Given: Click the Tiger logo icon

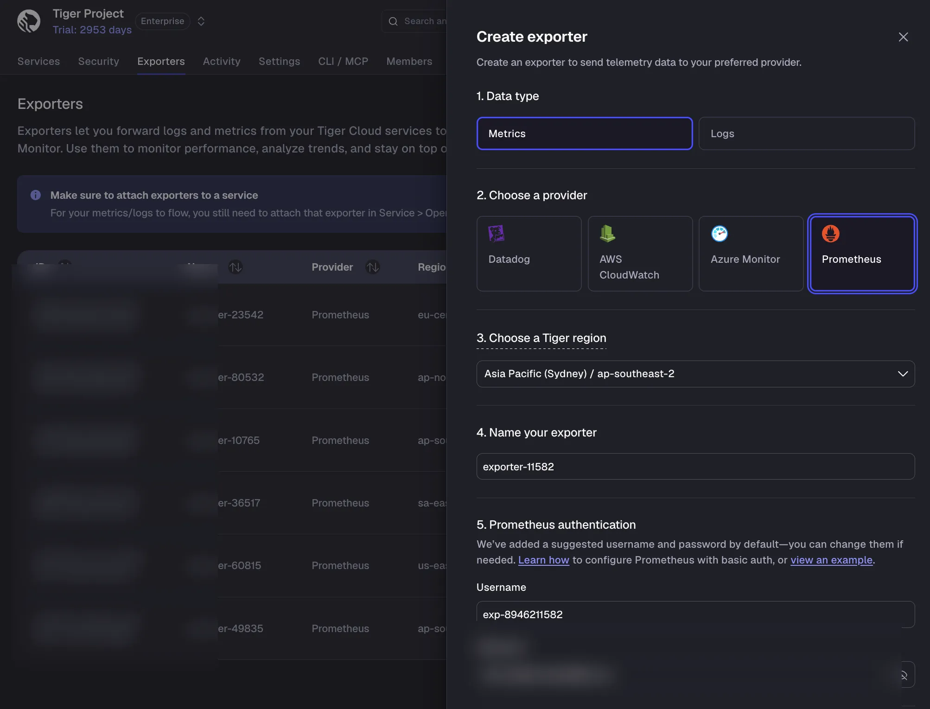Looking at the screenshot, I should point(29,21).
